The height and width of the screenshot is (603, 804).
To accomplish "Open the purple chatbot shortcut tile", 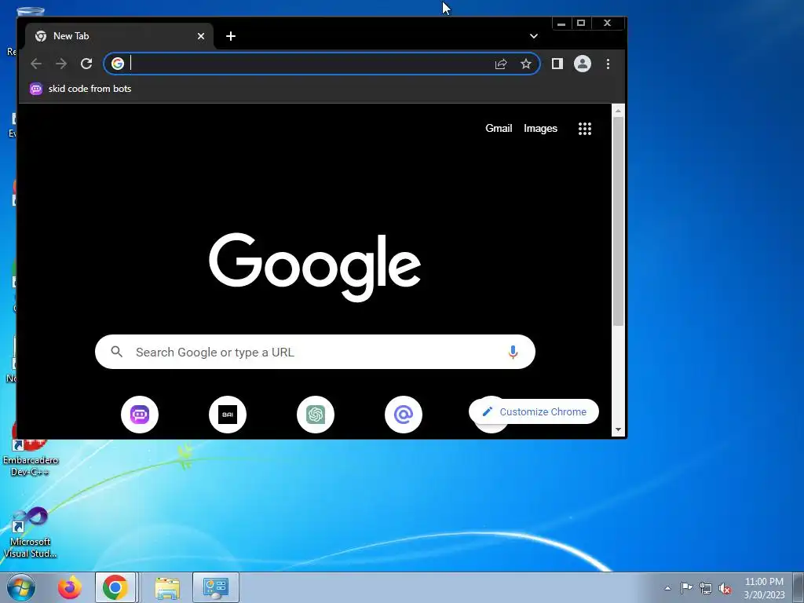I will (140, 415).
